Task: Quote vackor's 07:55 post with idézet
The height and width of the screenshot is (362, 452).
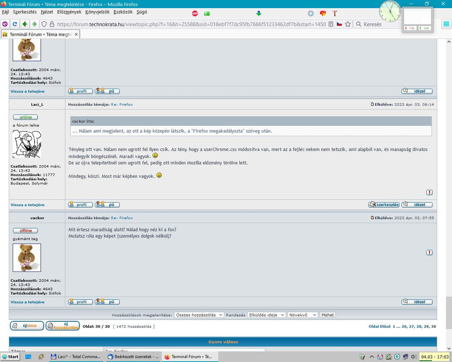Action: coord(417,302)
